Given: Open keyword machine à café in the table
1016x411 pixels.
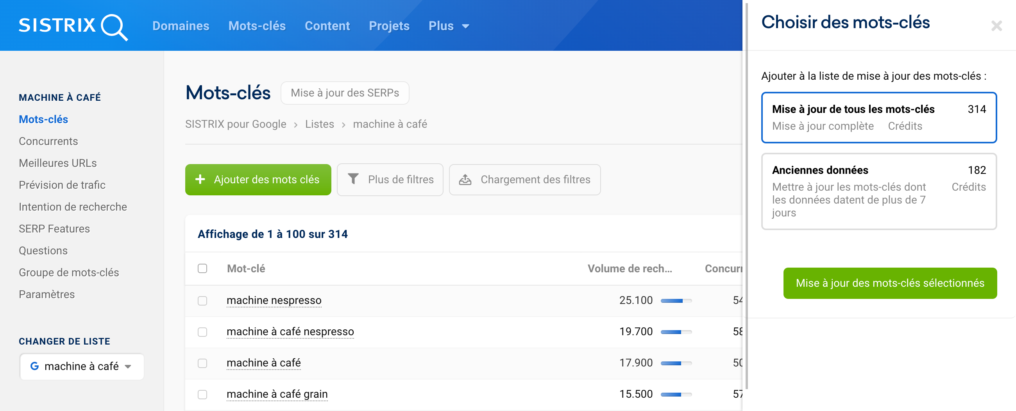Looking at the screenshot, I should click(263, 363).
